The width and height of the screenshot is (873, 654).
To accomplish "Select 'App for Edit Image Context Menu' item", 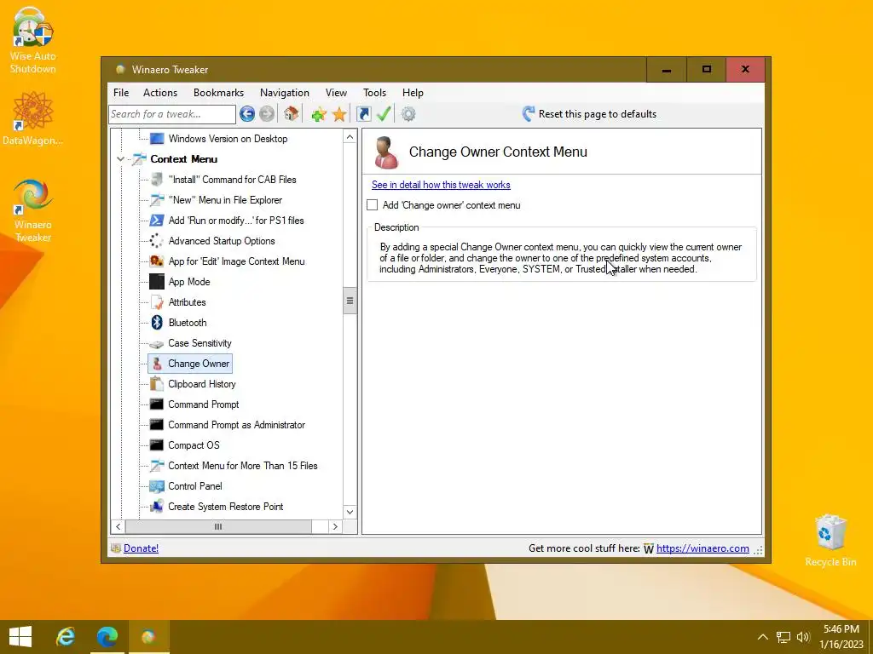I will click(237, 261).
